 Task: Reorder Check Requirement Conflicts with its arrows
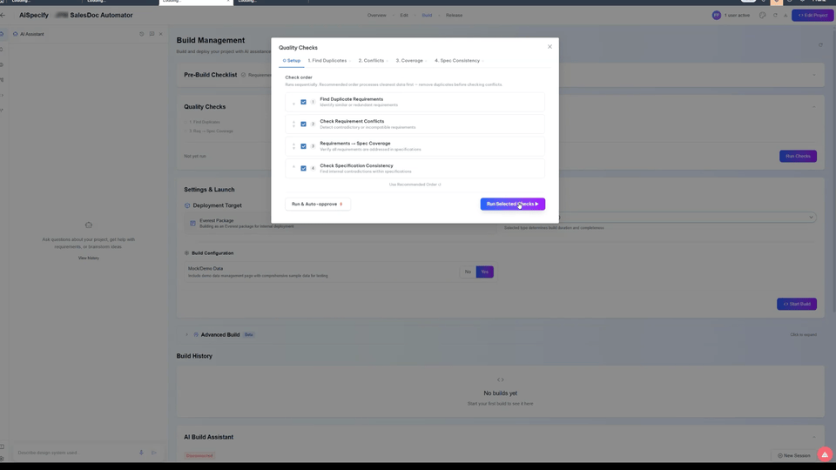[x=293, y=124]
